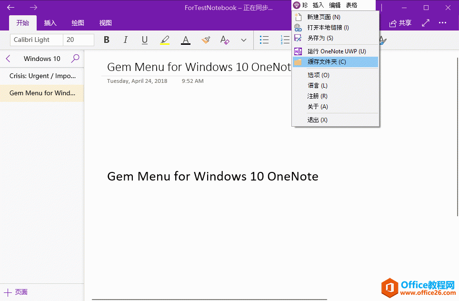Screen dimensions: 459x301
Task: Switch to the 绘图 ribbon tab
Action: pyautogui.click(x=78, y=23)
